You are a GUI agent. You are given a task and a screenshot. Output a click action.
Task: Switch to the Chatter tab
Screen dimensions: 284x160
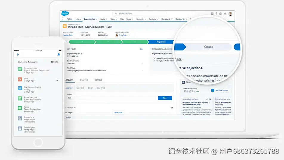pyautogui.click(x=84, y=80)
